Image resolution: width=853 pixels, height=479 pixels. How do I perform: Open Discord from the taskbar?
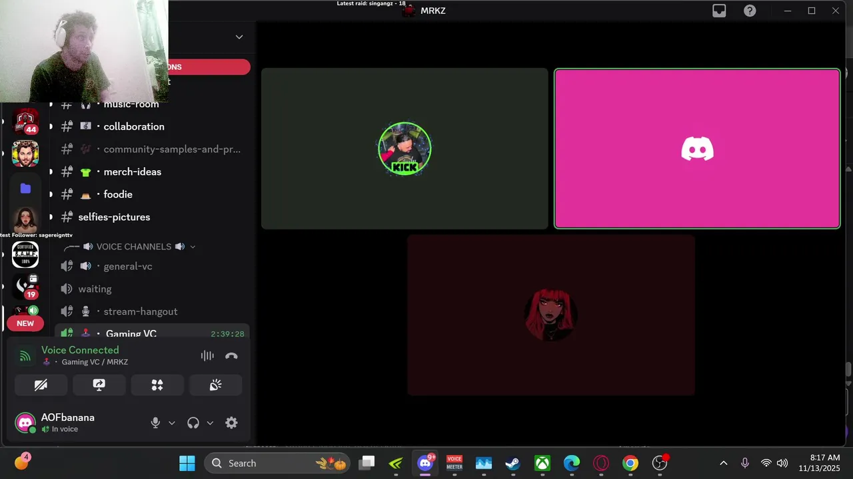click(425, 463)
